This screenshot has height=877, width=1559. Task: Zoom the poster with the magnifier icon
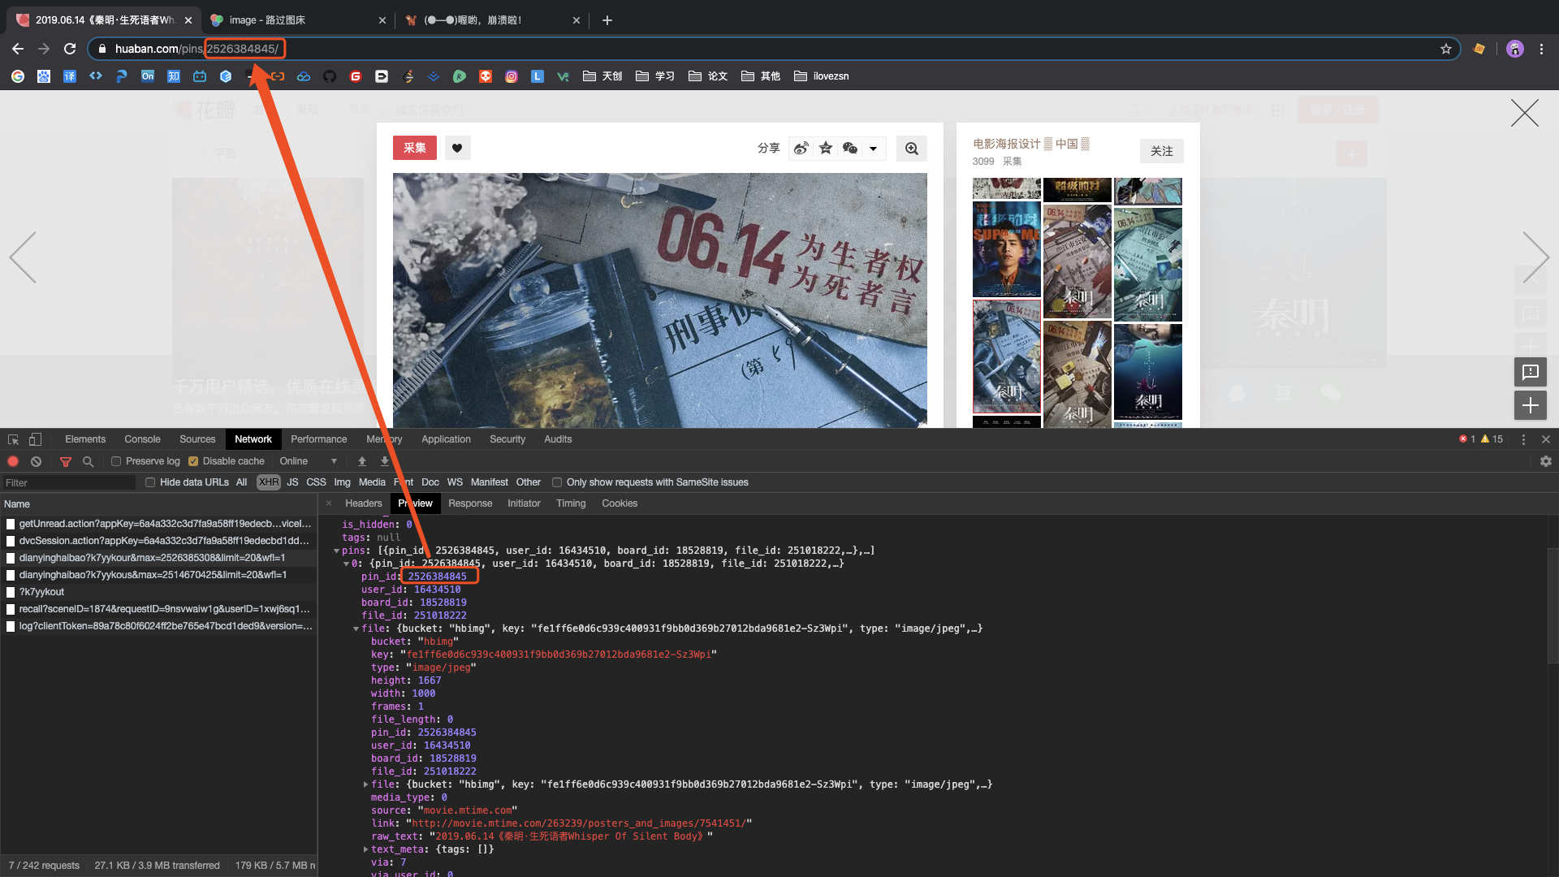(911, 149)
